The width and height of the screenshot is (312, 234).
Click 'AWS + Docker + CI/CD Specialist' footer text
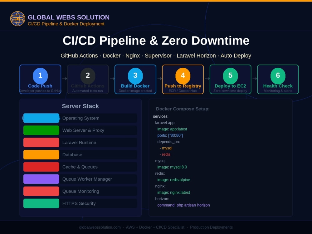click(155, 227)
